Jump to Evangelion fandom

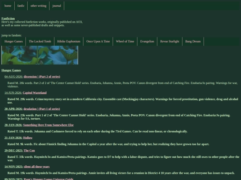pyautogui.click(x=147, y=41)
